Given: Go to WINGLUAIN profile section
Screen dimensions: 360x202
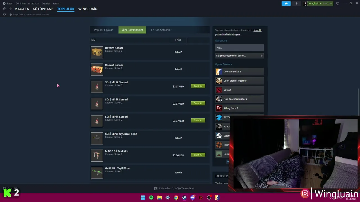Looking at the screenshot, I should [88, 9].
